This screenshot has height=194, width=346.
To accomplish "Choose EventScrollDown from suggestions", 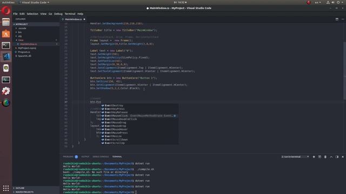I will (139, 140).
